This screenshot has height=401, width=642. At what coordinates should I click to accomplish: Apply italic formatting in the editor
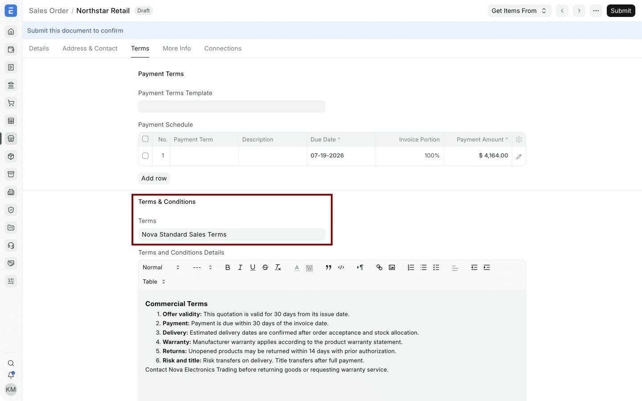pyautogui.click(x=240, y=267)
